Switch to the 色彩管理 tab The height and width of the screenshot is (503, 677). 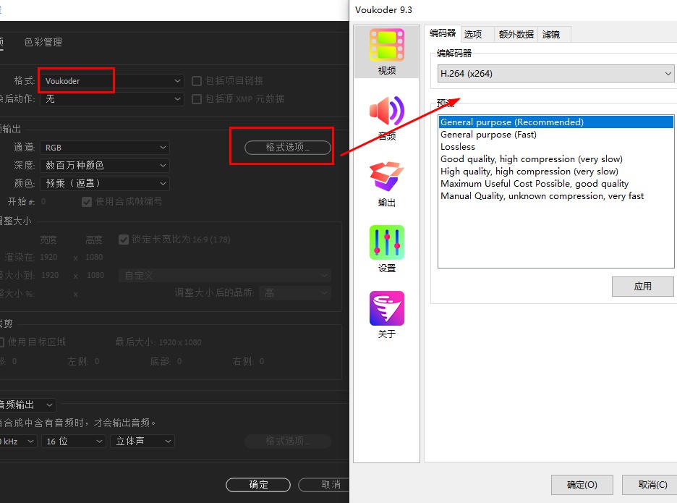pos(43,42)
